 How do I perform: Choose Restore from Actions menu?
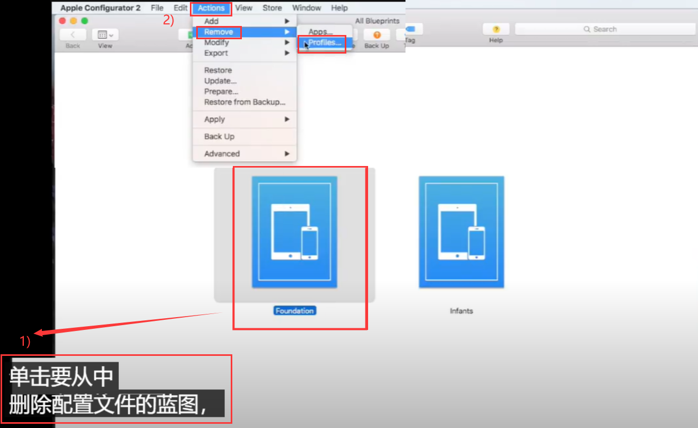coord(245,70)
